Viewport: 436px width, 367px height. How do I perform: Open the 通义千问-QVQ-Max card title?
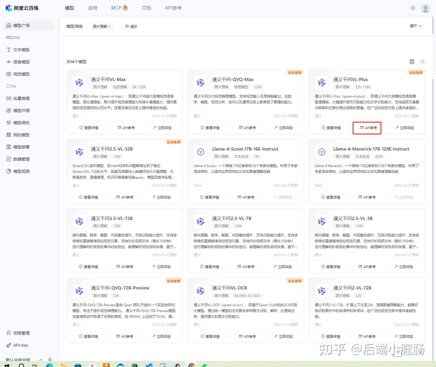point(233,80)
